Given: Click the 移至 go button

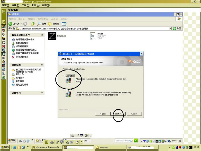Looking at the screenshot, I should point(177,28).
